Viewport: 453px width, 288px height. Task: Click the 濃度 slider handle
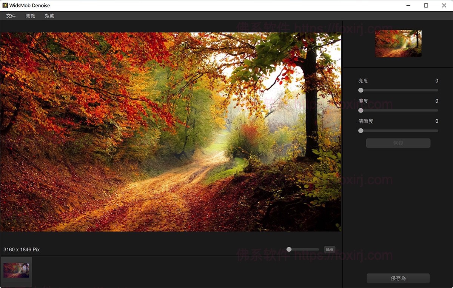[361, 111]
